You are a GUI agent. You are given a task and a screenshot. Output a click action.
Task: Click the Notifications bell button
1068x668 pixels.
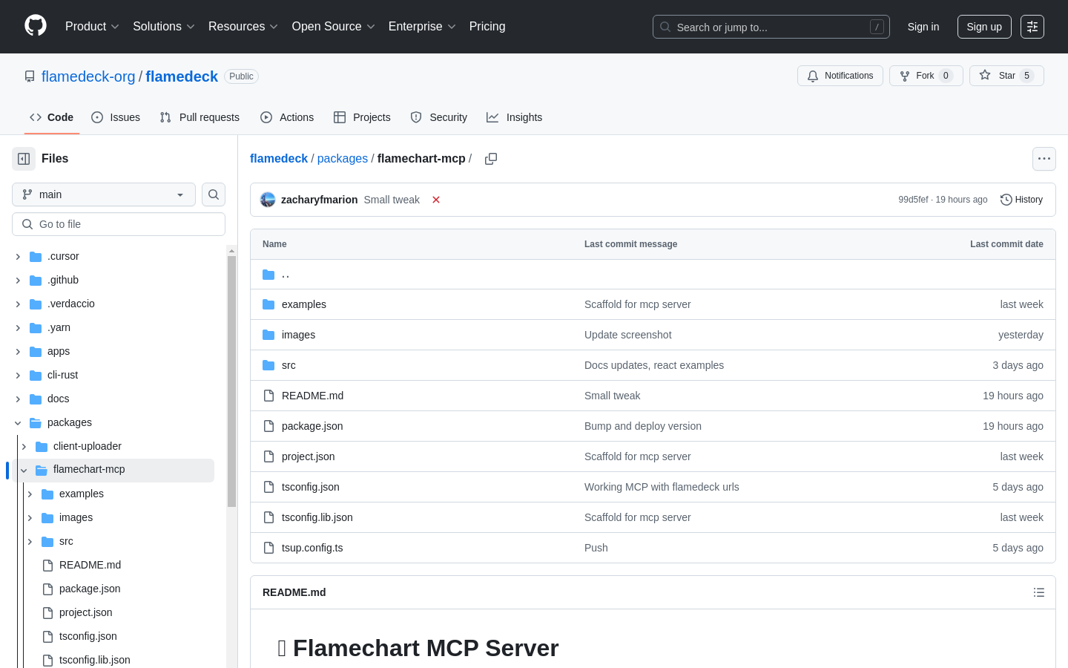[x=840, y=76]
